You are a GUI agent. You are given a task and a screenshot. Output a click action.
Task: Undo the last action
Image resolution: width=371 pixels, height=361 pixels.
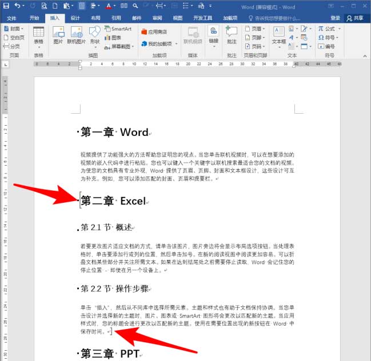17,6
